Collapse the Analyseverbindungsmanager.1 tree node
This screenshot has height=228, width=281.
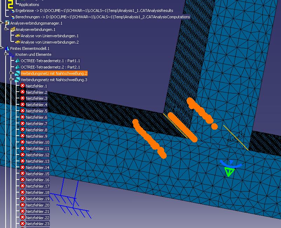[1, 23]
